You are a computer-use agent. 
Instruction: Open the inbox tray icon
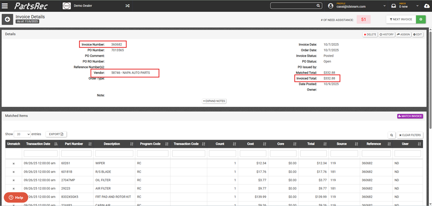[x=394, y=6]
